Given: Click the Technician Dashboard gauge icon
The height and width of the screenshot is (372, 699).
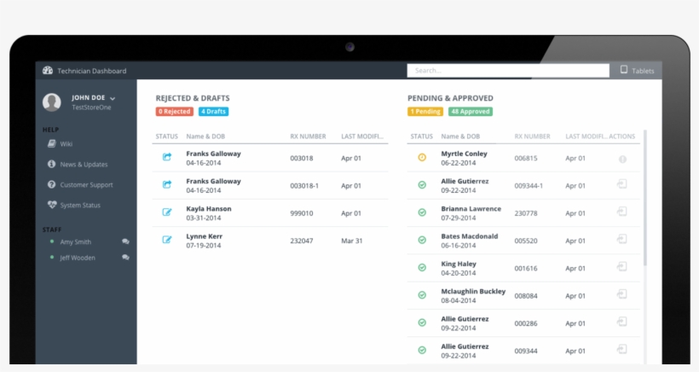Looking at the screenshot, I should pyautogui.click(x=49, y=71).
